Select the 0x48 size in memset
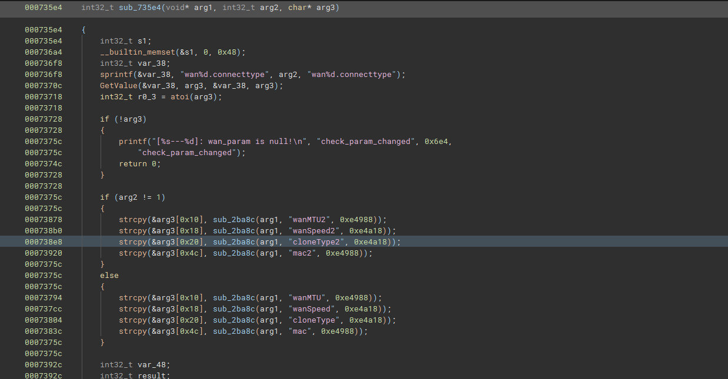 point(227,52)
